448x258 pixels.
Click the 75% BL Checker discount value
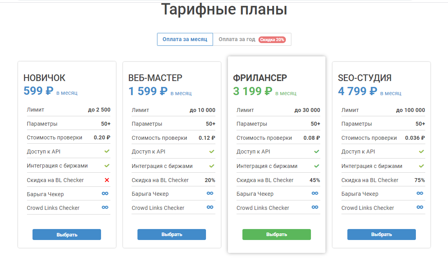pyautogui.click(x=420, y=180)
